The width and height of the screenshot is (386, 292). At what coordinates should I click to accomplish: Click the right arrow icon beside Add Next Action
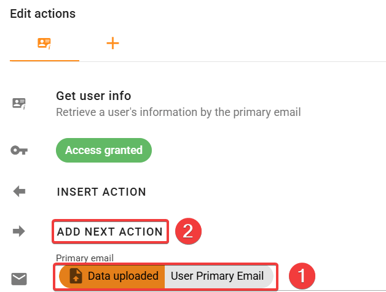tap(20, 231)
